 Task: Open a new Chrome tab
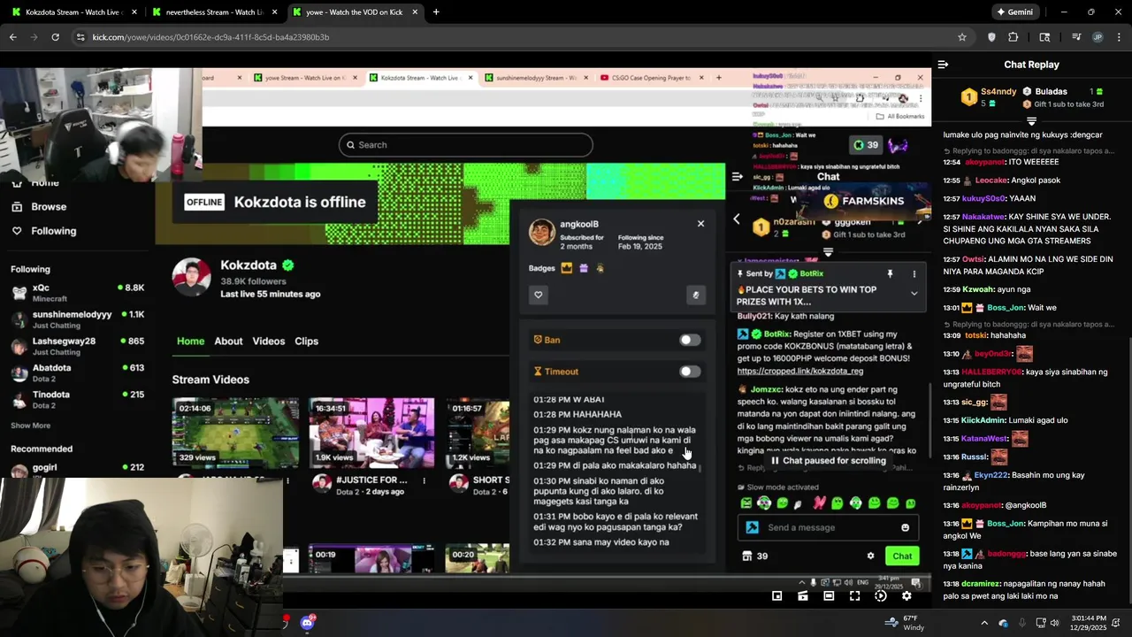pos(436,12)
